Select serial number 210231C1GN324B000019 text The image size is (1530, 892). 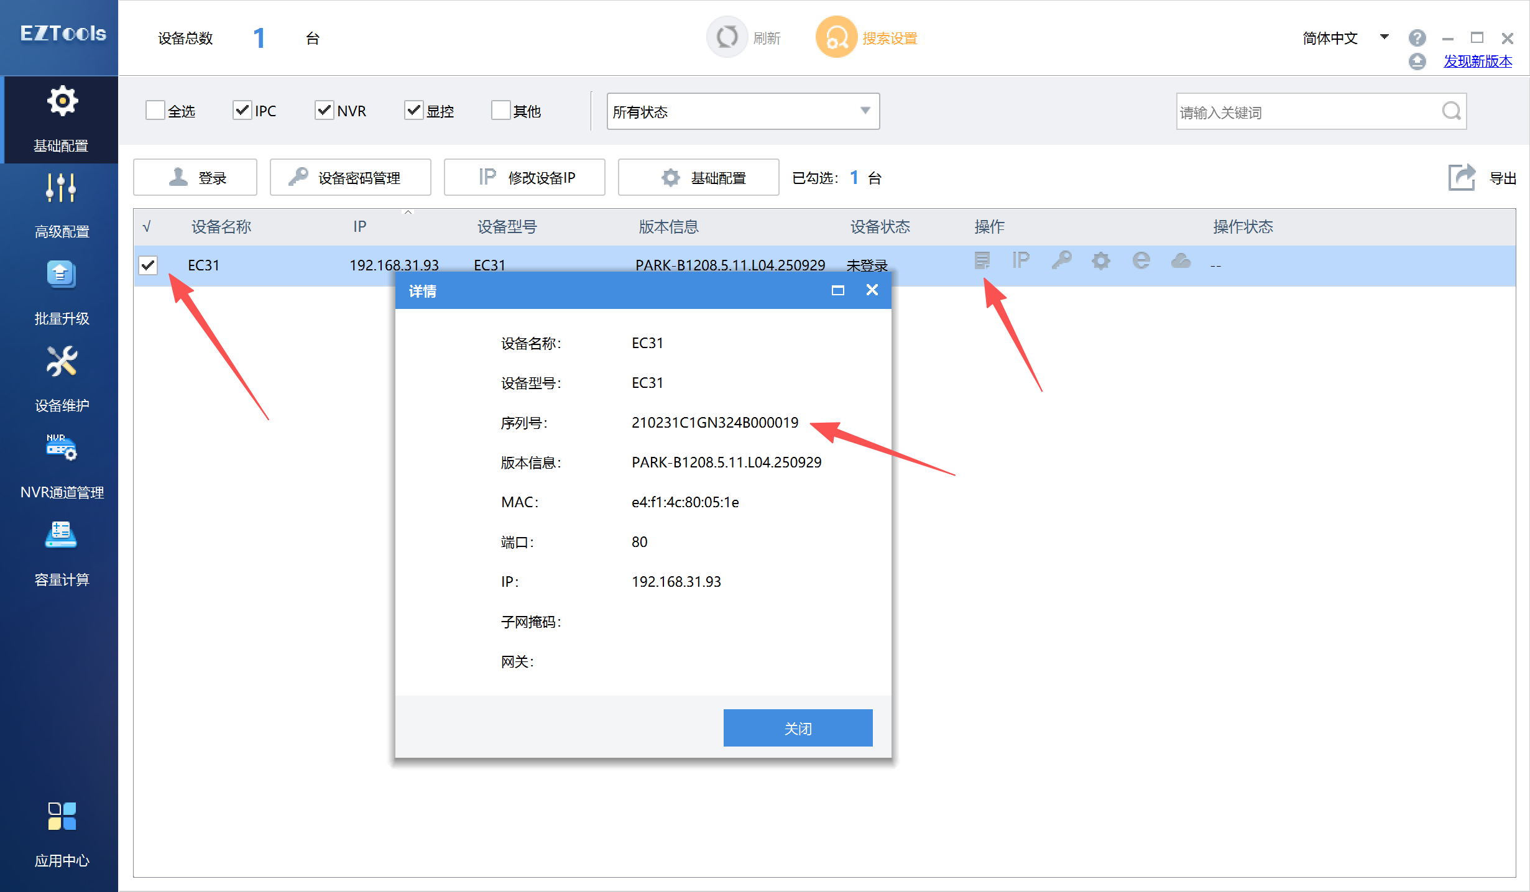715,423
